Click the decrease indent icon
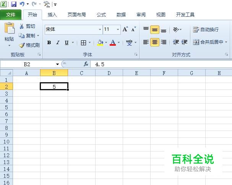The height and width of the screenshot is (185, 232). coord(176,42)
